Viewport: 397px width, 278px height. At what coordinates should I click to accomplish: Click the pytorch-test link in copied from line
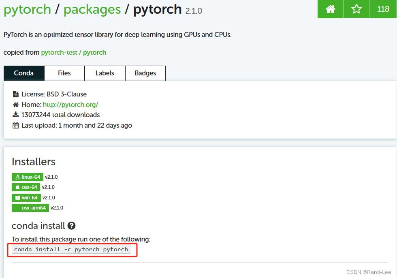(x=59, y=53)
